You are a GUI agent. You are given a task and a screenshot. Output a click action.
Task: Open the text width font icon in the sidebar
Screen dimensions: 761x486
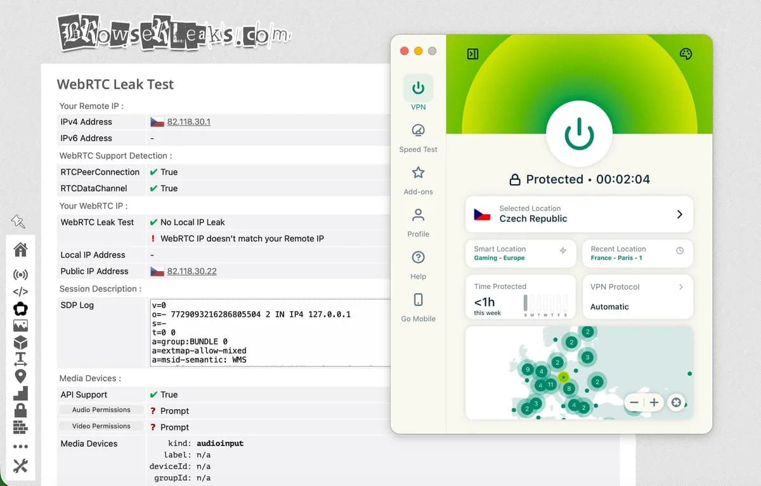20,359
